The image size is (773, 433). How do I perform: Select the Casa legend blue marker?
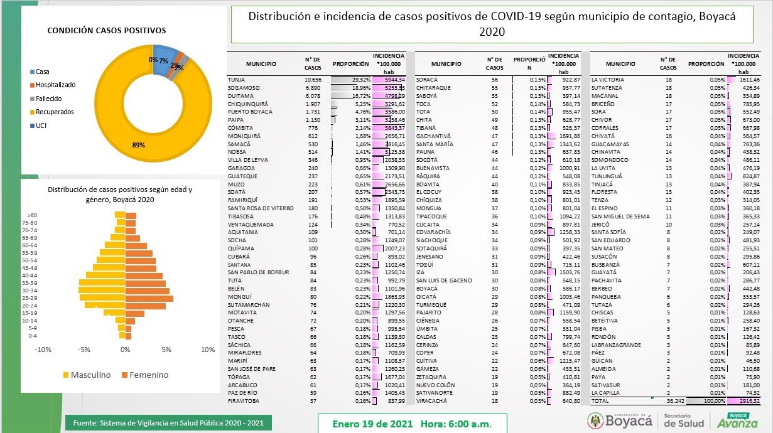point(32,72)
